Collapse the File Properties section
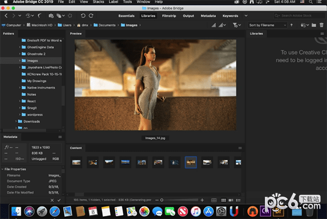The image size is (327, 219). (3, 169)
